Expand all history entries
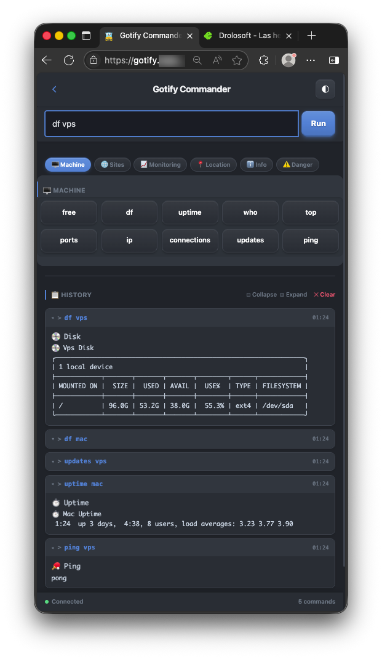 (293, 295)
